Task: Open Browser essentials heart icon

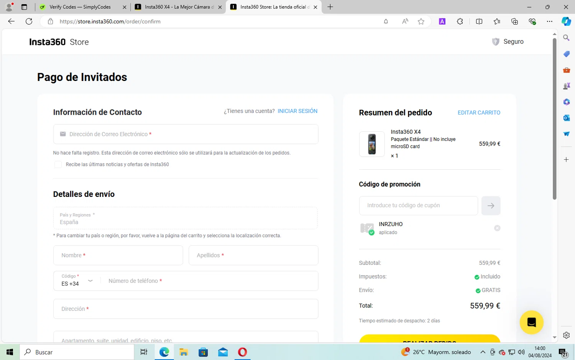Action: pos(532,21)
